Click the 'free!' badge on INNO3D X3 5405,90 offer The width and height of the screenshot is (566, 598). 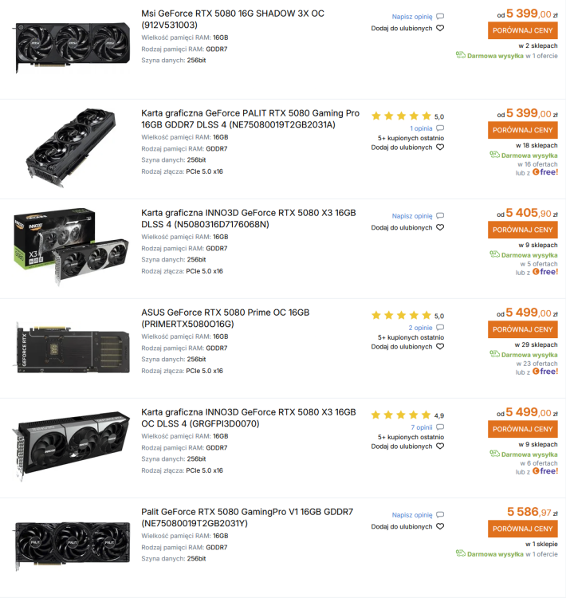click(545, 272)
